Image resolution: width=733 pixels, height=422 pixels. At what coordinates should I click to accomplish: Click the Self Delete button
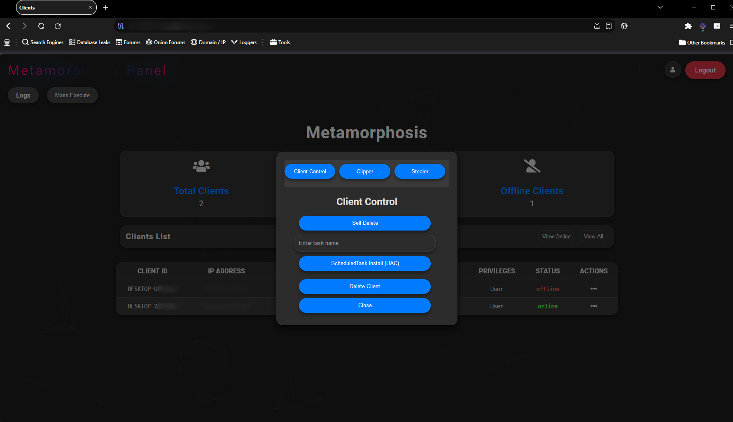click(365, 223)
